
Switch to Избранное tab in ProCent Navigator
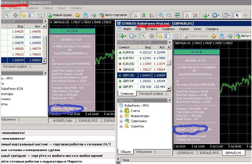coord(144,152)
